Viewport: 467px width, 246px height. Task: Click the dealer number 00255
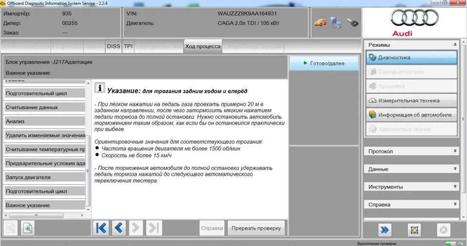click(70, 23)
